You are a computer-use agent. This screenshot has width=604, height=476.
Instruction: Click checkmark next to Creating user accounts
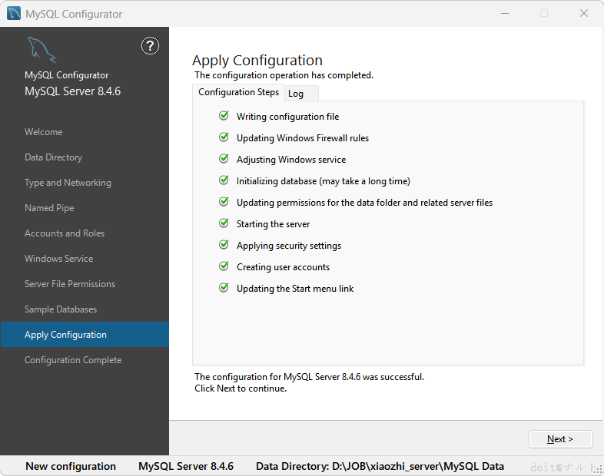(224, 266)
